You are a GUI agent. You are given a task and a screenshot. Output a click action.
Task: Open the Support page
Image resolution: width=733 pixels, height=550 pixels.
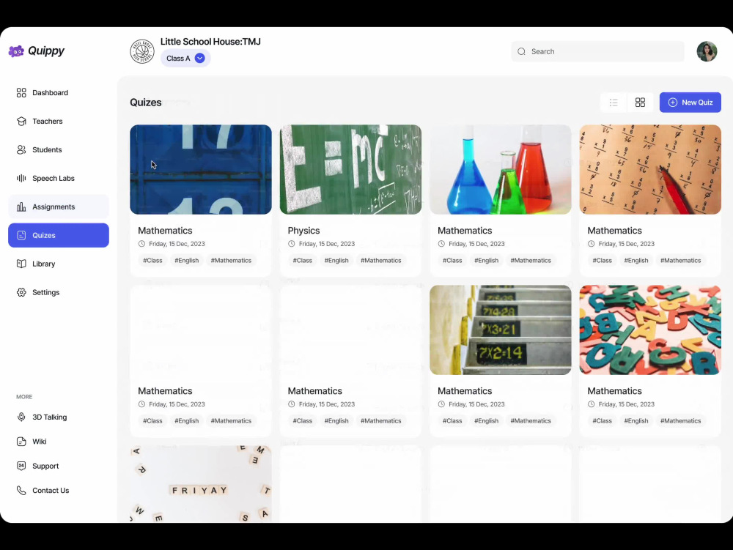[x=59, y=466]
